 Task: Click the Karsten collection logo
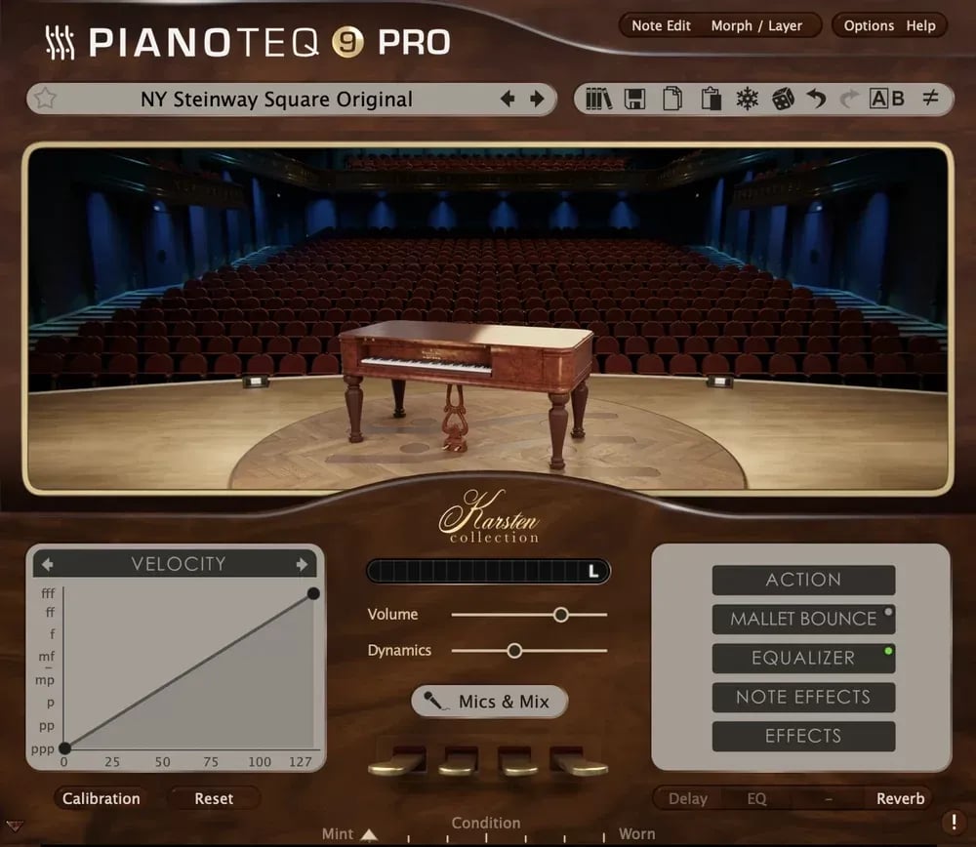click(490, 518)
